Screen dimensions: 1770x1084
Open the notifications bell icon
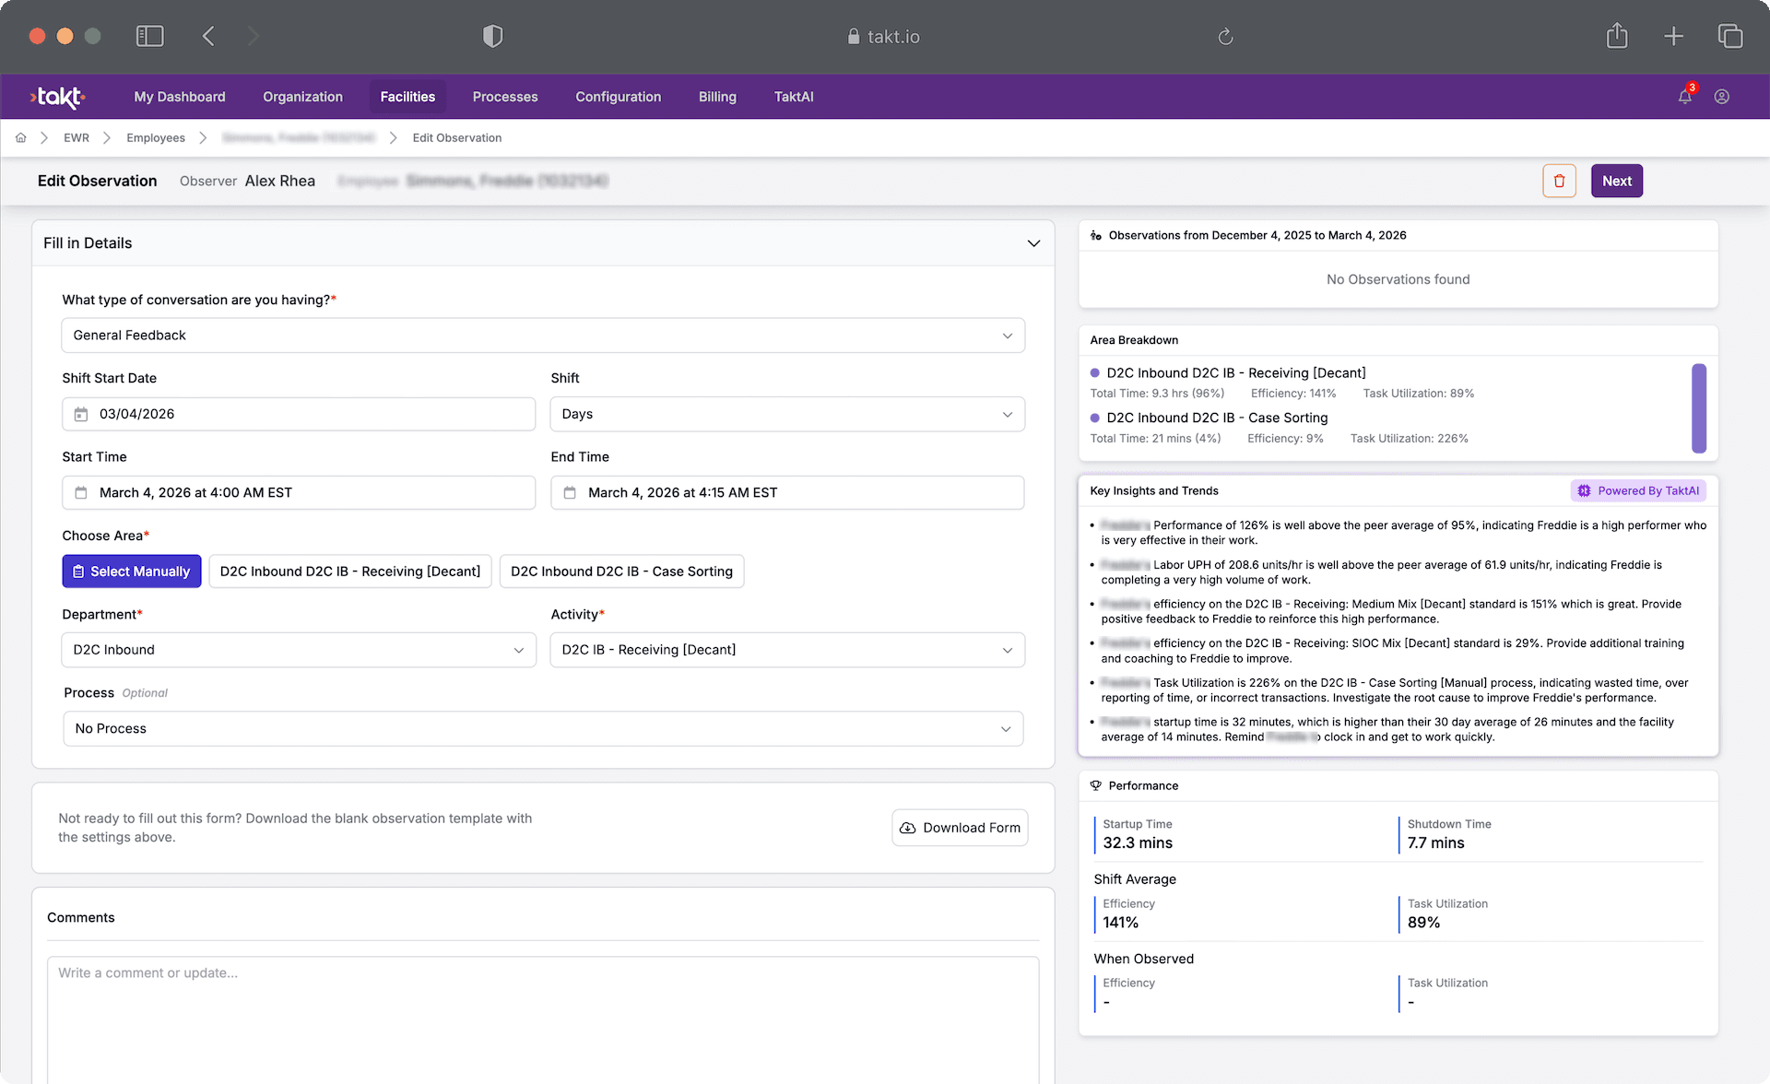(x=1684, y=97)
